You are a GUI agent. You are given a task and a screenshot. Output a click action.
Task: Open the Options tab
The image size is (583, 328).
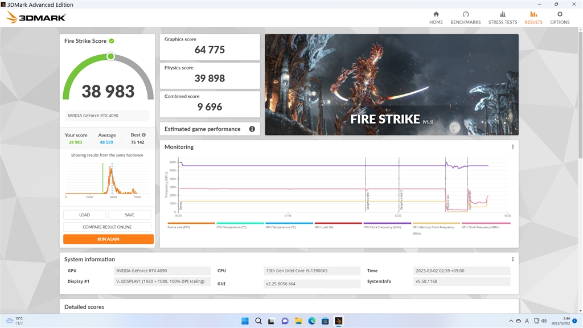click(560, 18)
